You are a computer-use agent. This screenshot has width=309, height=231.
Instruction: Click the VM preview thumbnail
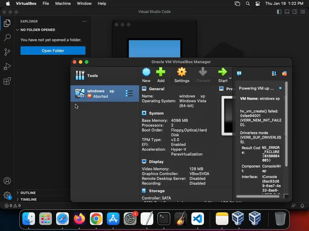pyautogui.click(x=227, y=116)
